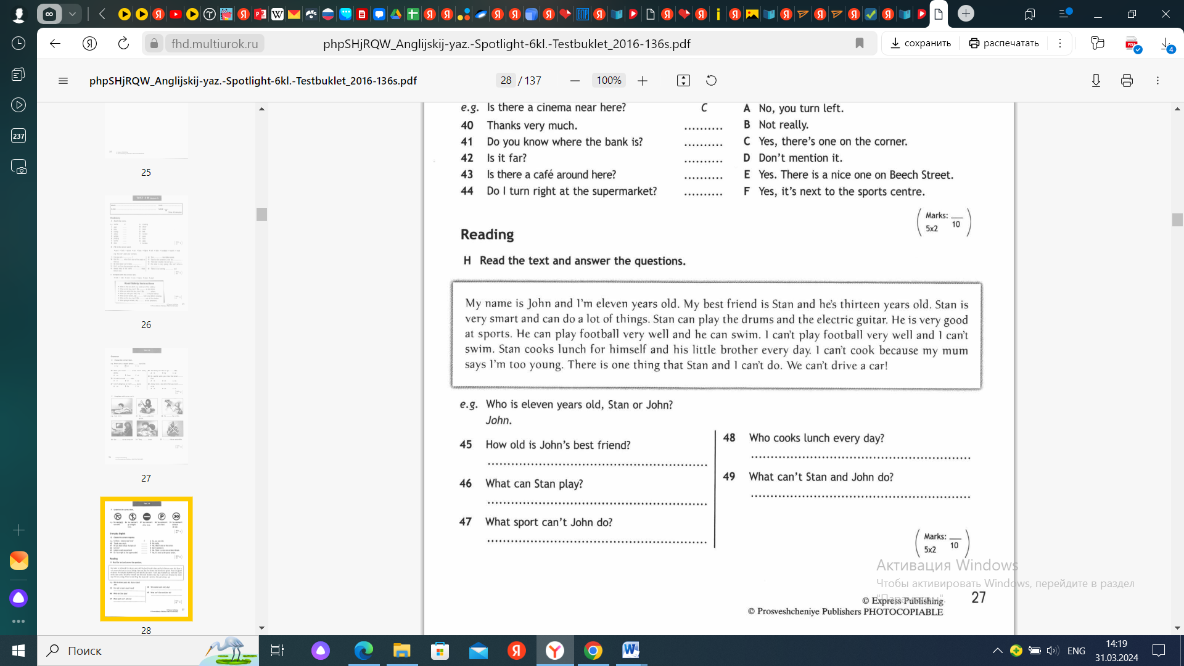The image size is (1184, 666).
Task: Open the Yandex home button in toolbar
Action: point(89,43)
